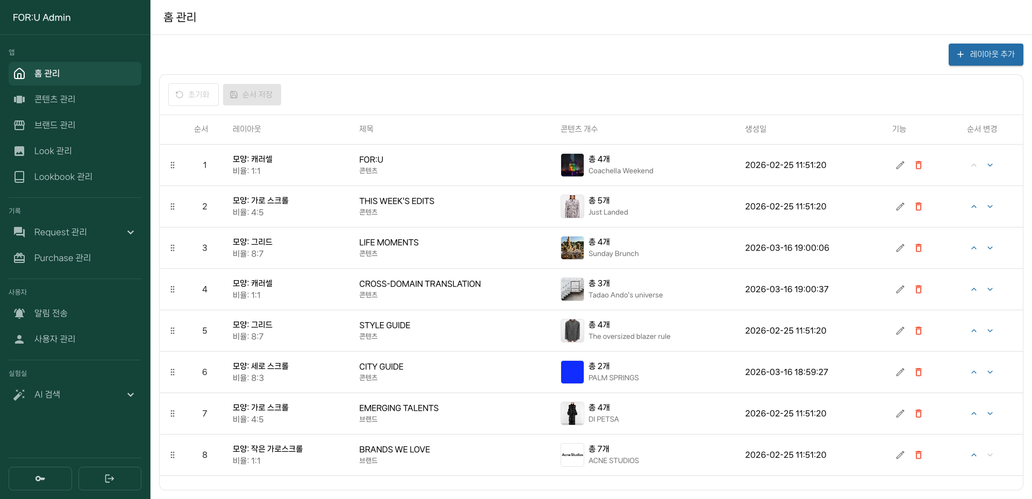This screenshot has width=1032, height=499.
Task: Edit the CITY GUIDE layout
Action: pyautogui.click(x=900, y=372)
